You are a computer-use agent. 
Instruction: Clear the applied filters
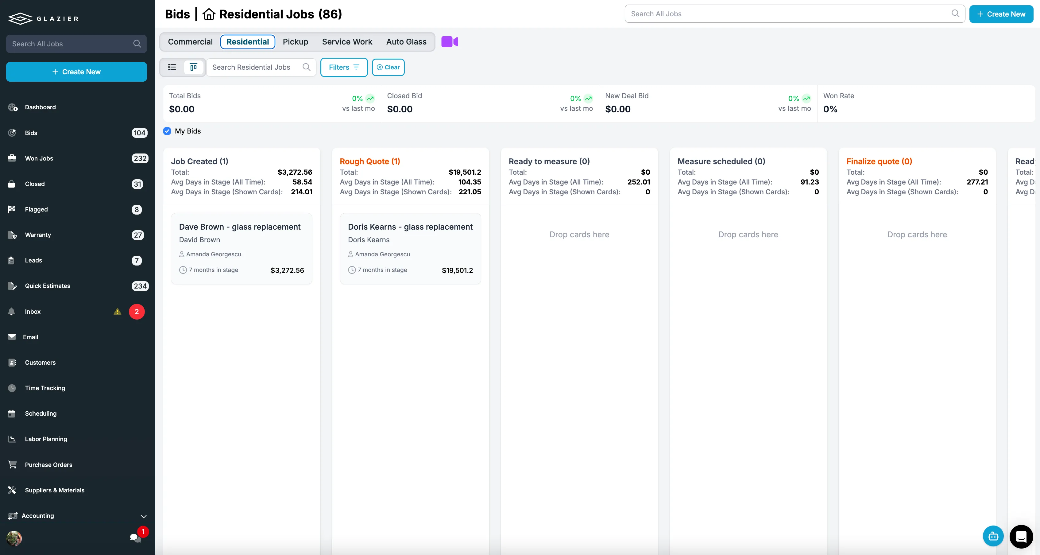[388, 67]
